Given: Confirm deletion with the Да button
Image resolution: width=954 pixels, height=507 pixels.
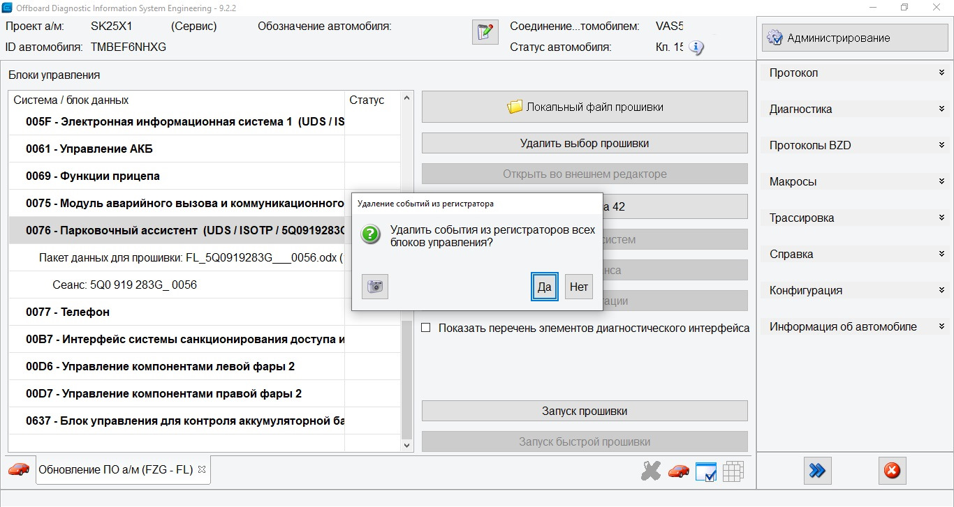Looking at the screenshot, I should [x=545, y=287].
